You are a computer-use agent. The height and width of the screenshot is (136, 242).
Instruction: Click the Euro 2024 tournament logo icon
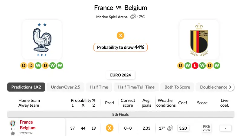click(x=13, y=123)
